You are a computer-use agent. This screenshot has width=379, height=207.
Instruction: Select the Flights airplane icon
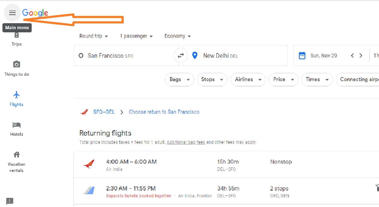click(17, 95)
